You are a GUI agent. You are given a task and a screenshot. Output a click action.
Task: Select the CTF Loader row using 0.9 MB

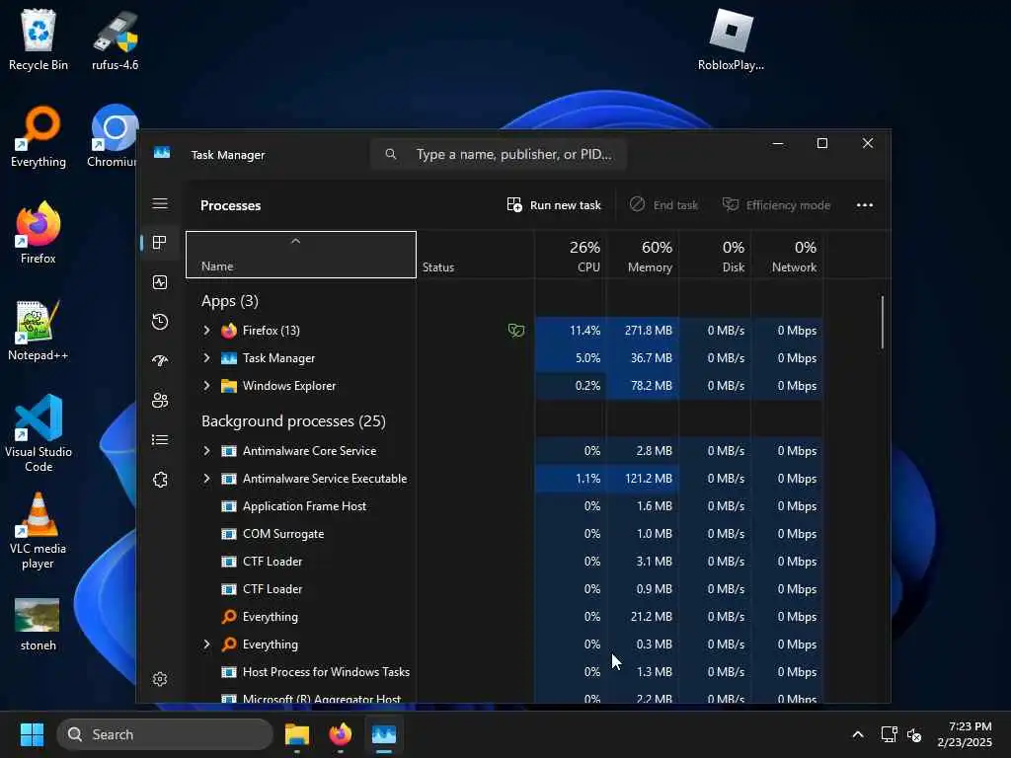pyautogui.click(x=505, y=589)
